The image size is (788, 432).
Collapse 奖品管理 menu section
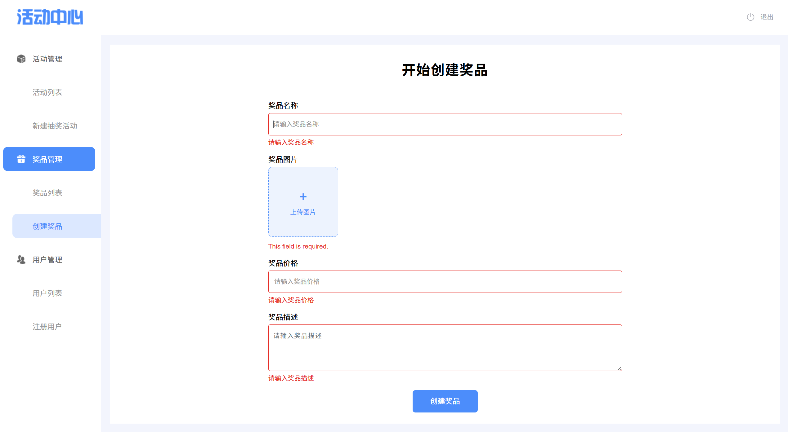47,159
